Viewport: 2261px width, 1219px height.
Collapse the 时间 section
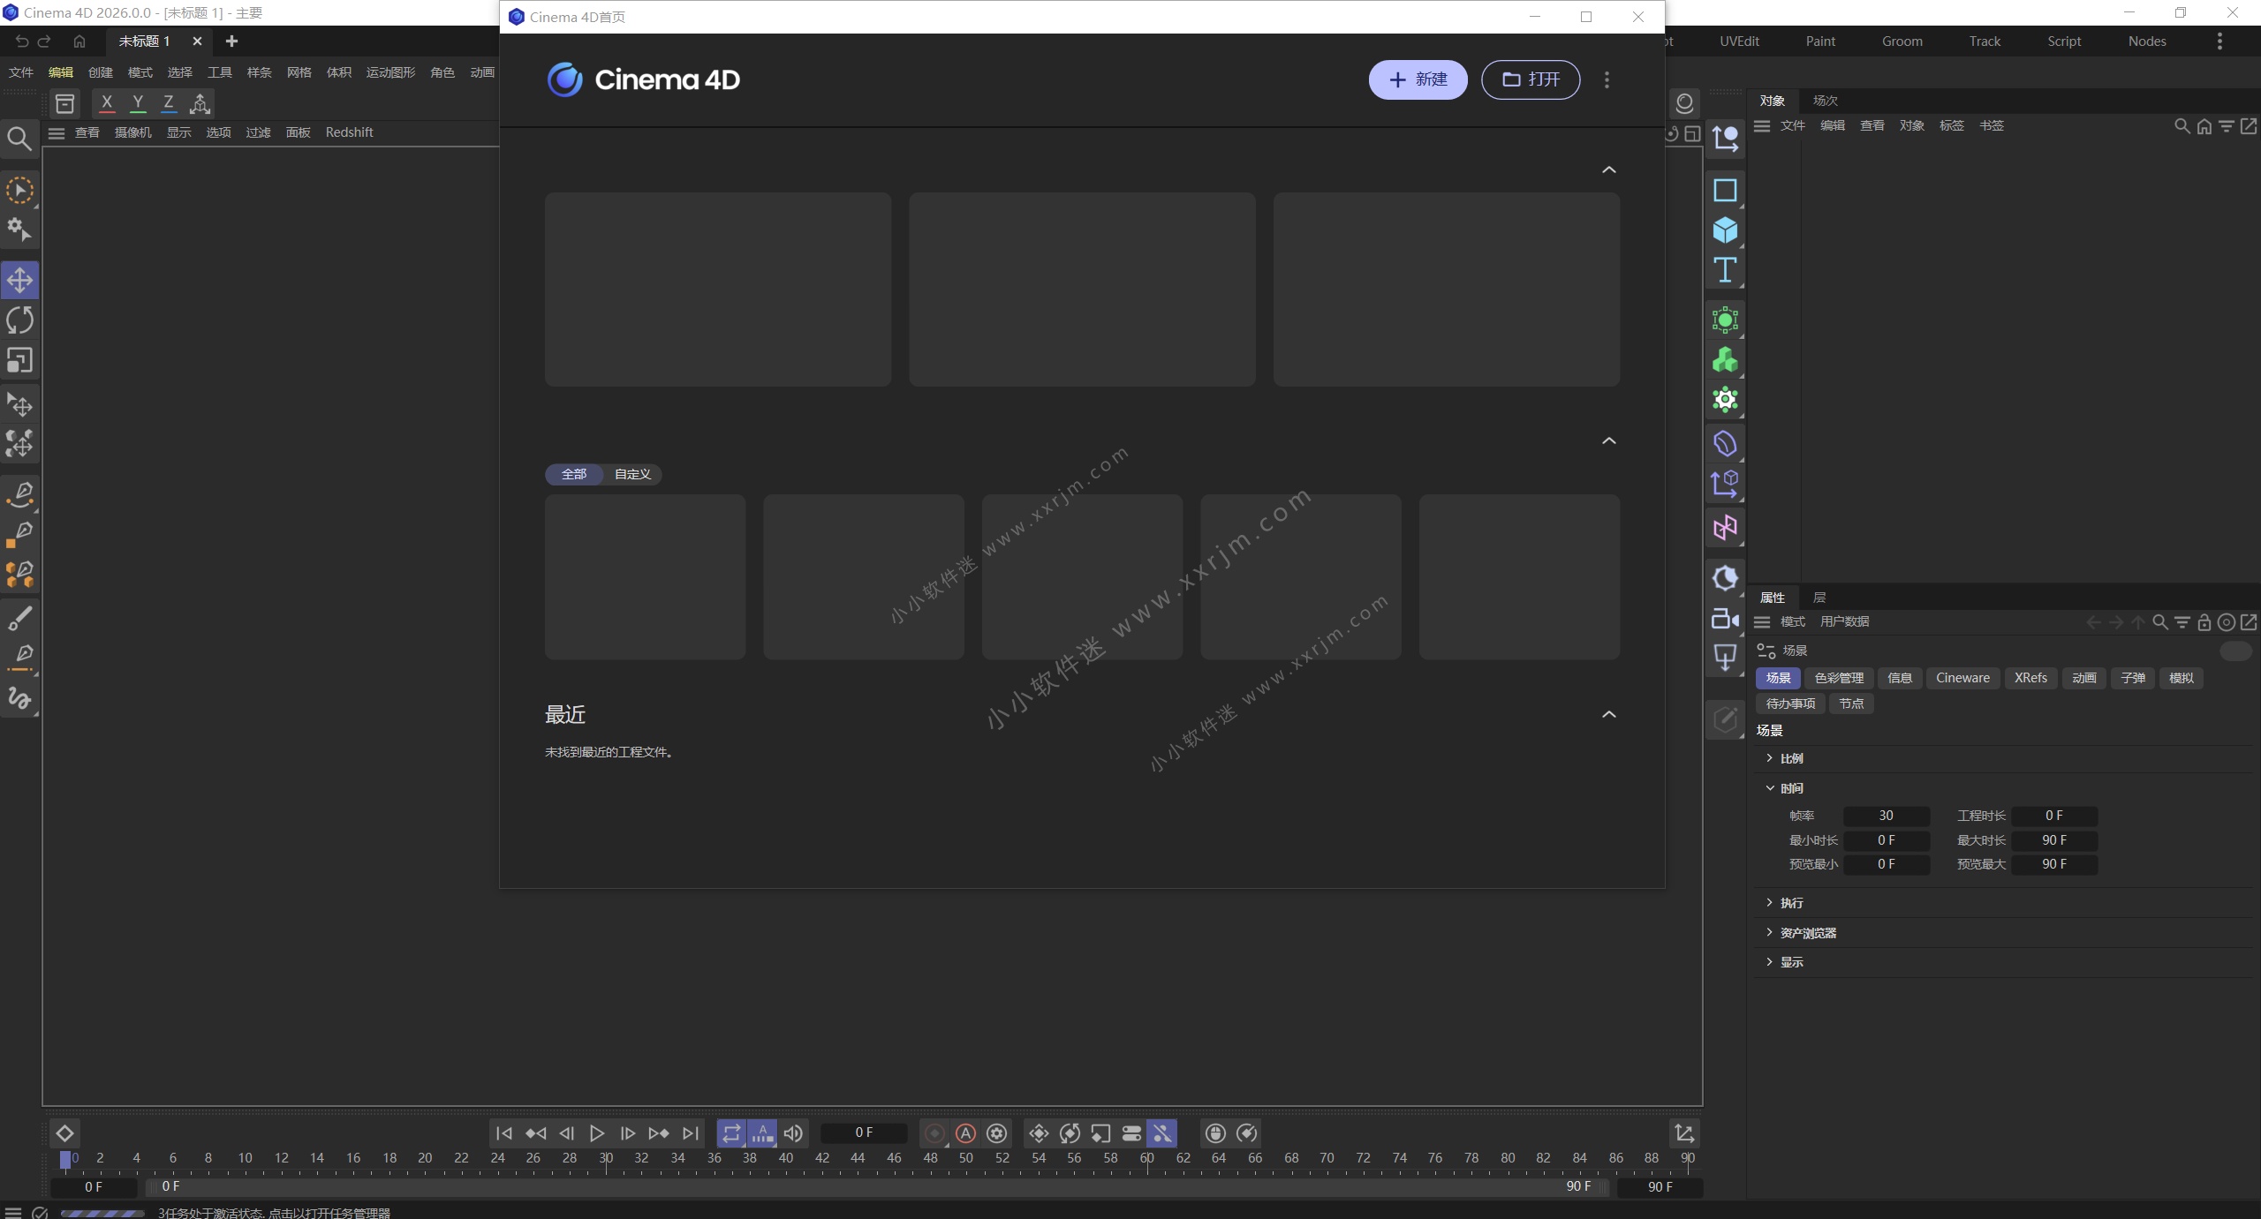[x=1770, y=788]
